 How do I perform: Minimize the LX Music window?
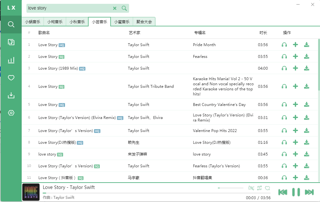coord(298,4)
